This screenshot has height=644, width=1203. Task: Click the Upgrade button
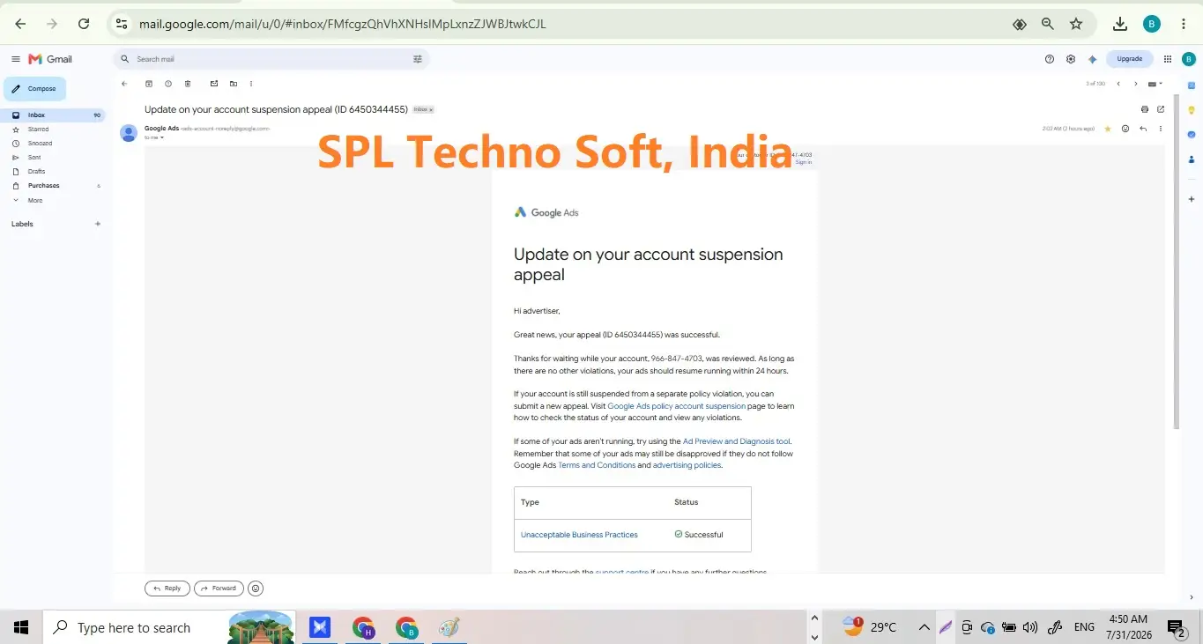coord(1129,59)
